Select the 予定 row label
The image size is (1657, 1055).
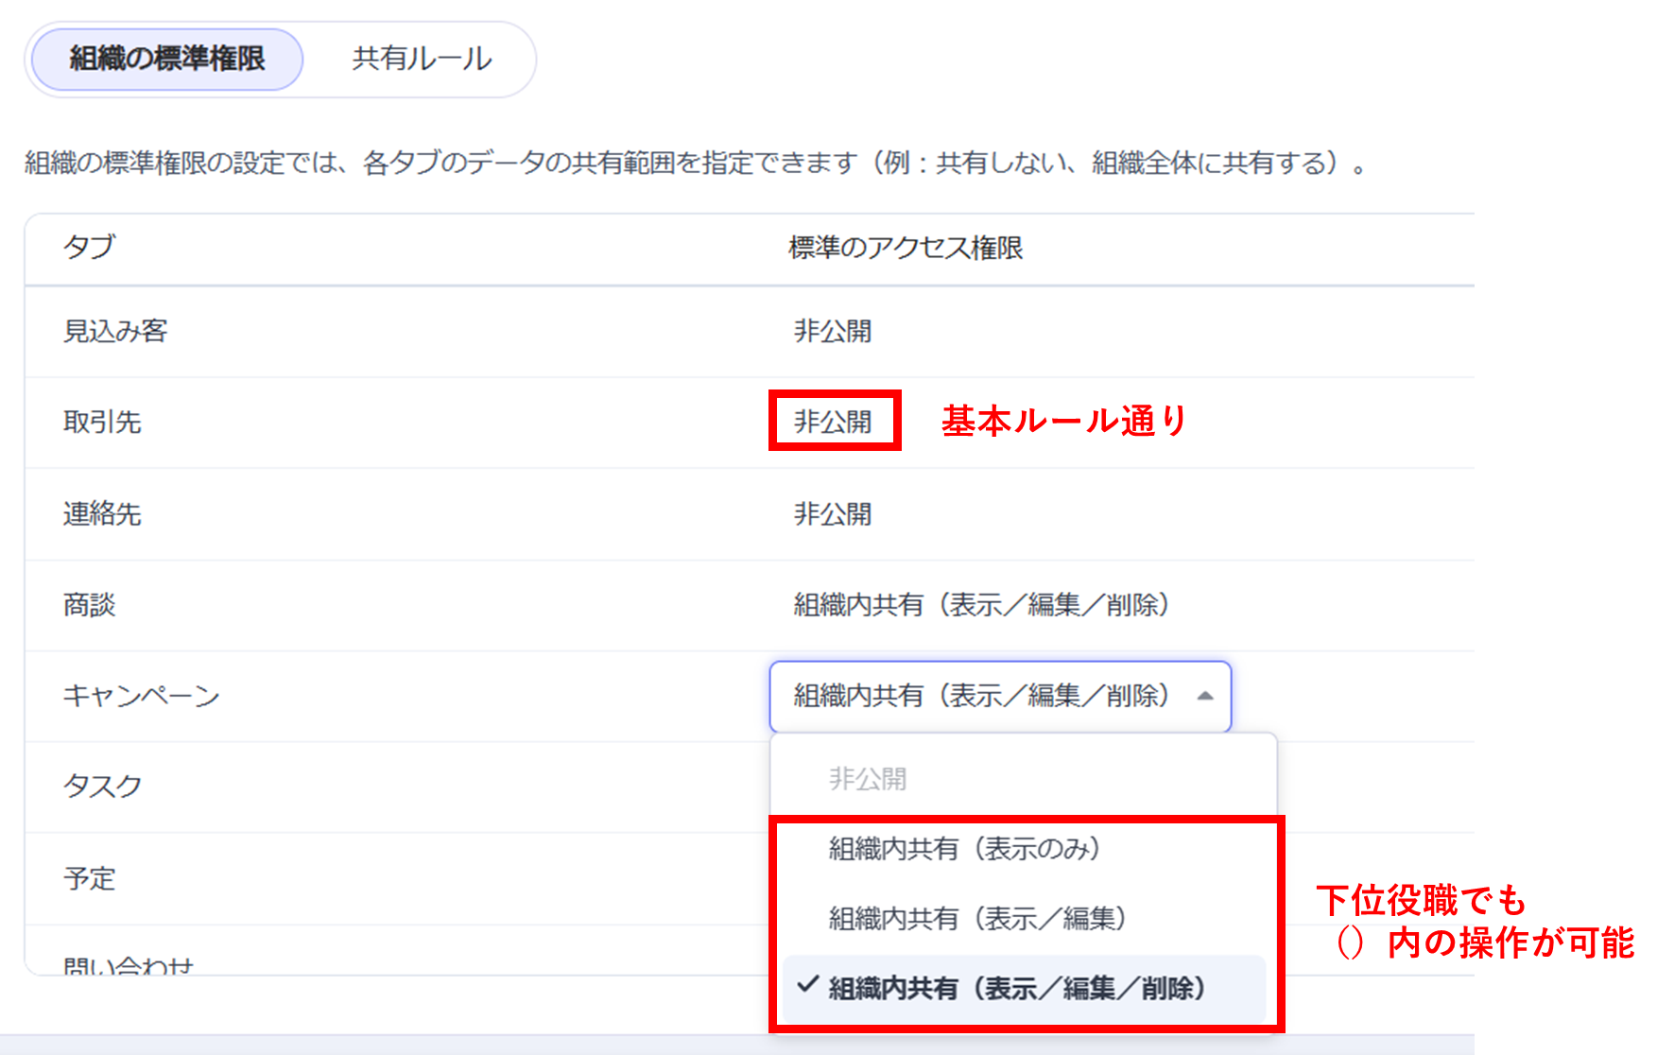coord(90,879)
